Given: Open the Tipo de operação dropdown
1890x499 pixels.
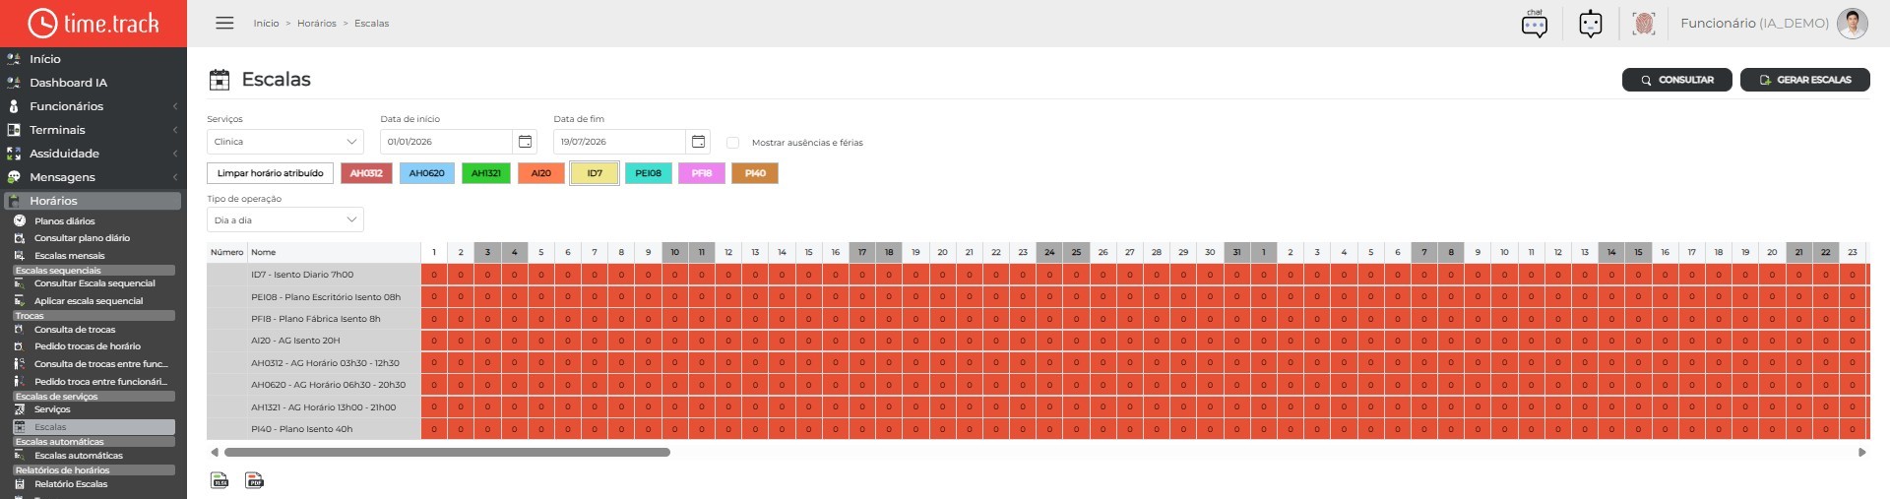Looking at the screenshot, I should pyautogui.click(x=285, y=220).
